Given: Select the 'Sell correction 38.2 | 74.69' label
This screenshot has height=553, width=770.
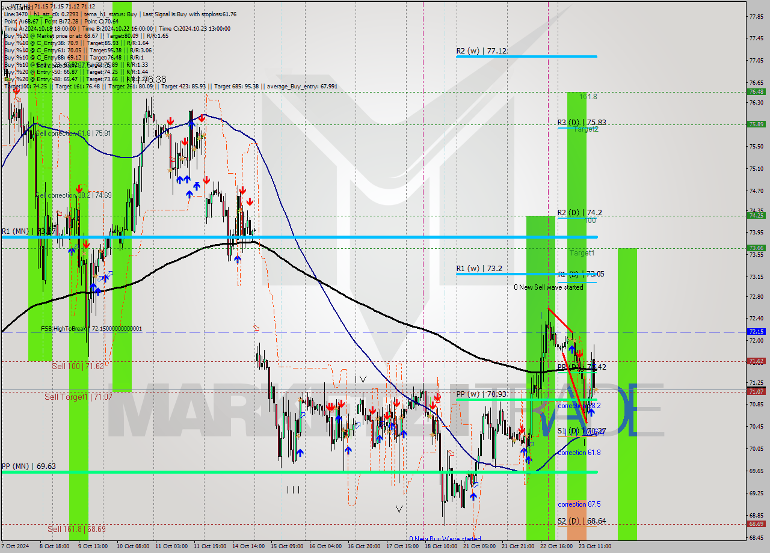Looking at the screenshot, I should pyautogui.click(x=73, y=195).
